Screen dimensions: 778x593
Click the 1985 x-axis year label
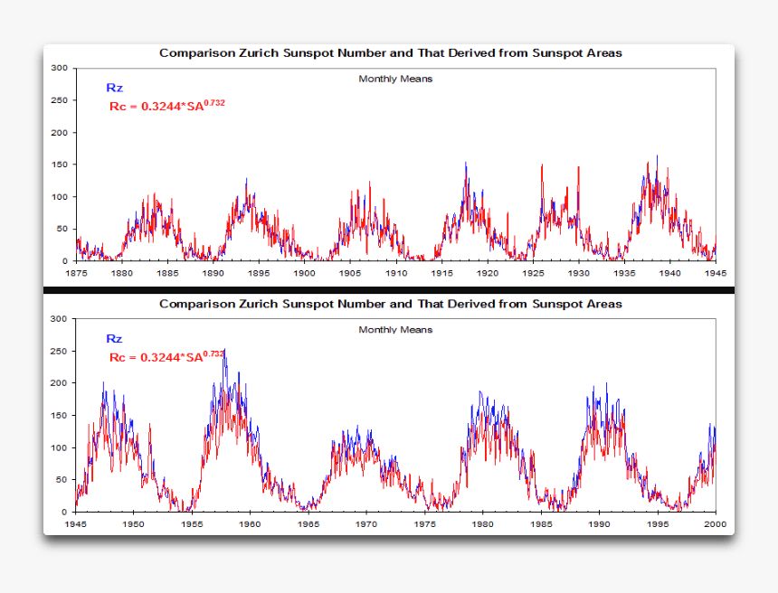coord(541,524)
